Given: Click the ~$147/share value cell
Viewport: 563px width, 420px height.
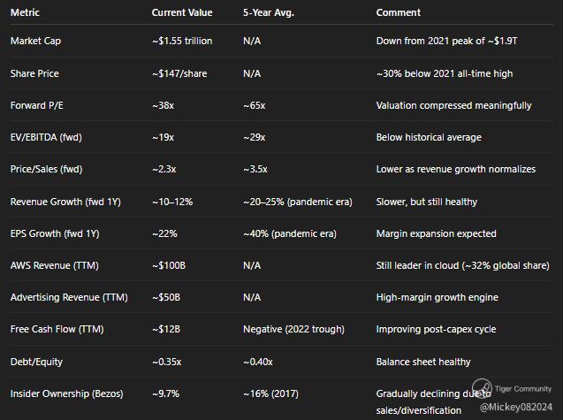Looking at the screenshot, I should [179, 73].
